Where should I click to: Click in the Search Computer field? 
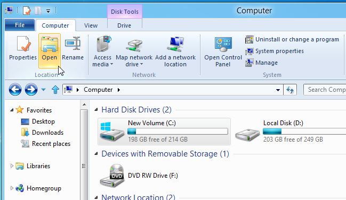point(325,90)
